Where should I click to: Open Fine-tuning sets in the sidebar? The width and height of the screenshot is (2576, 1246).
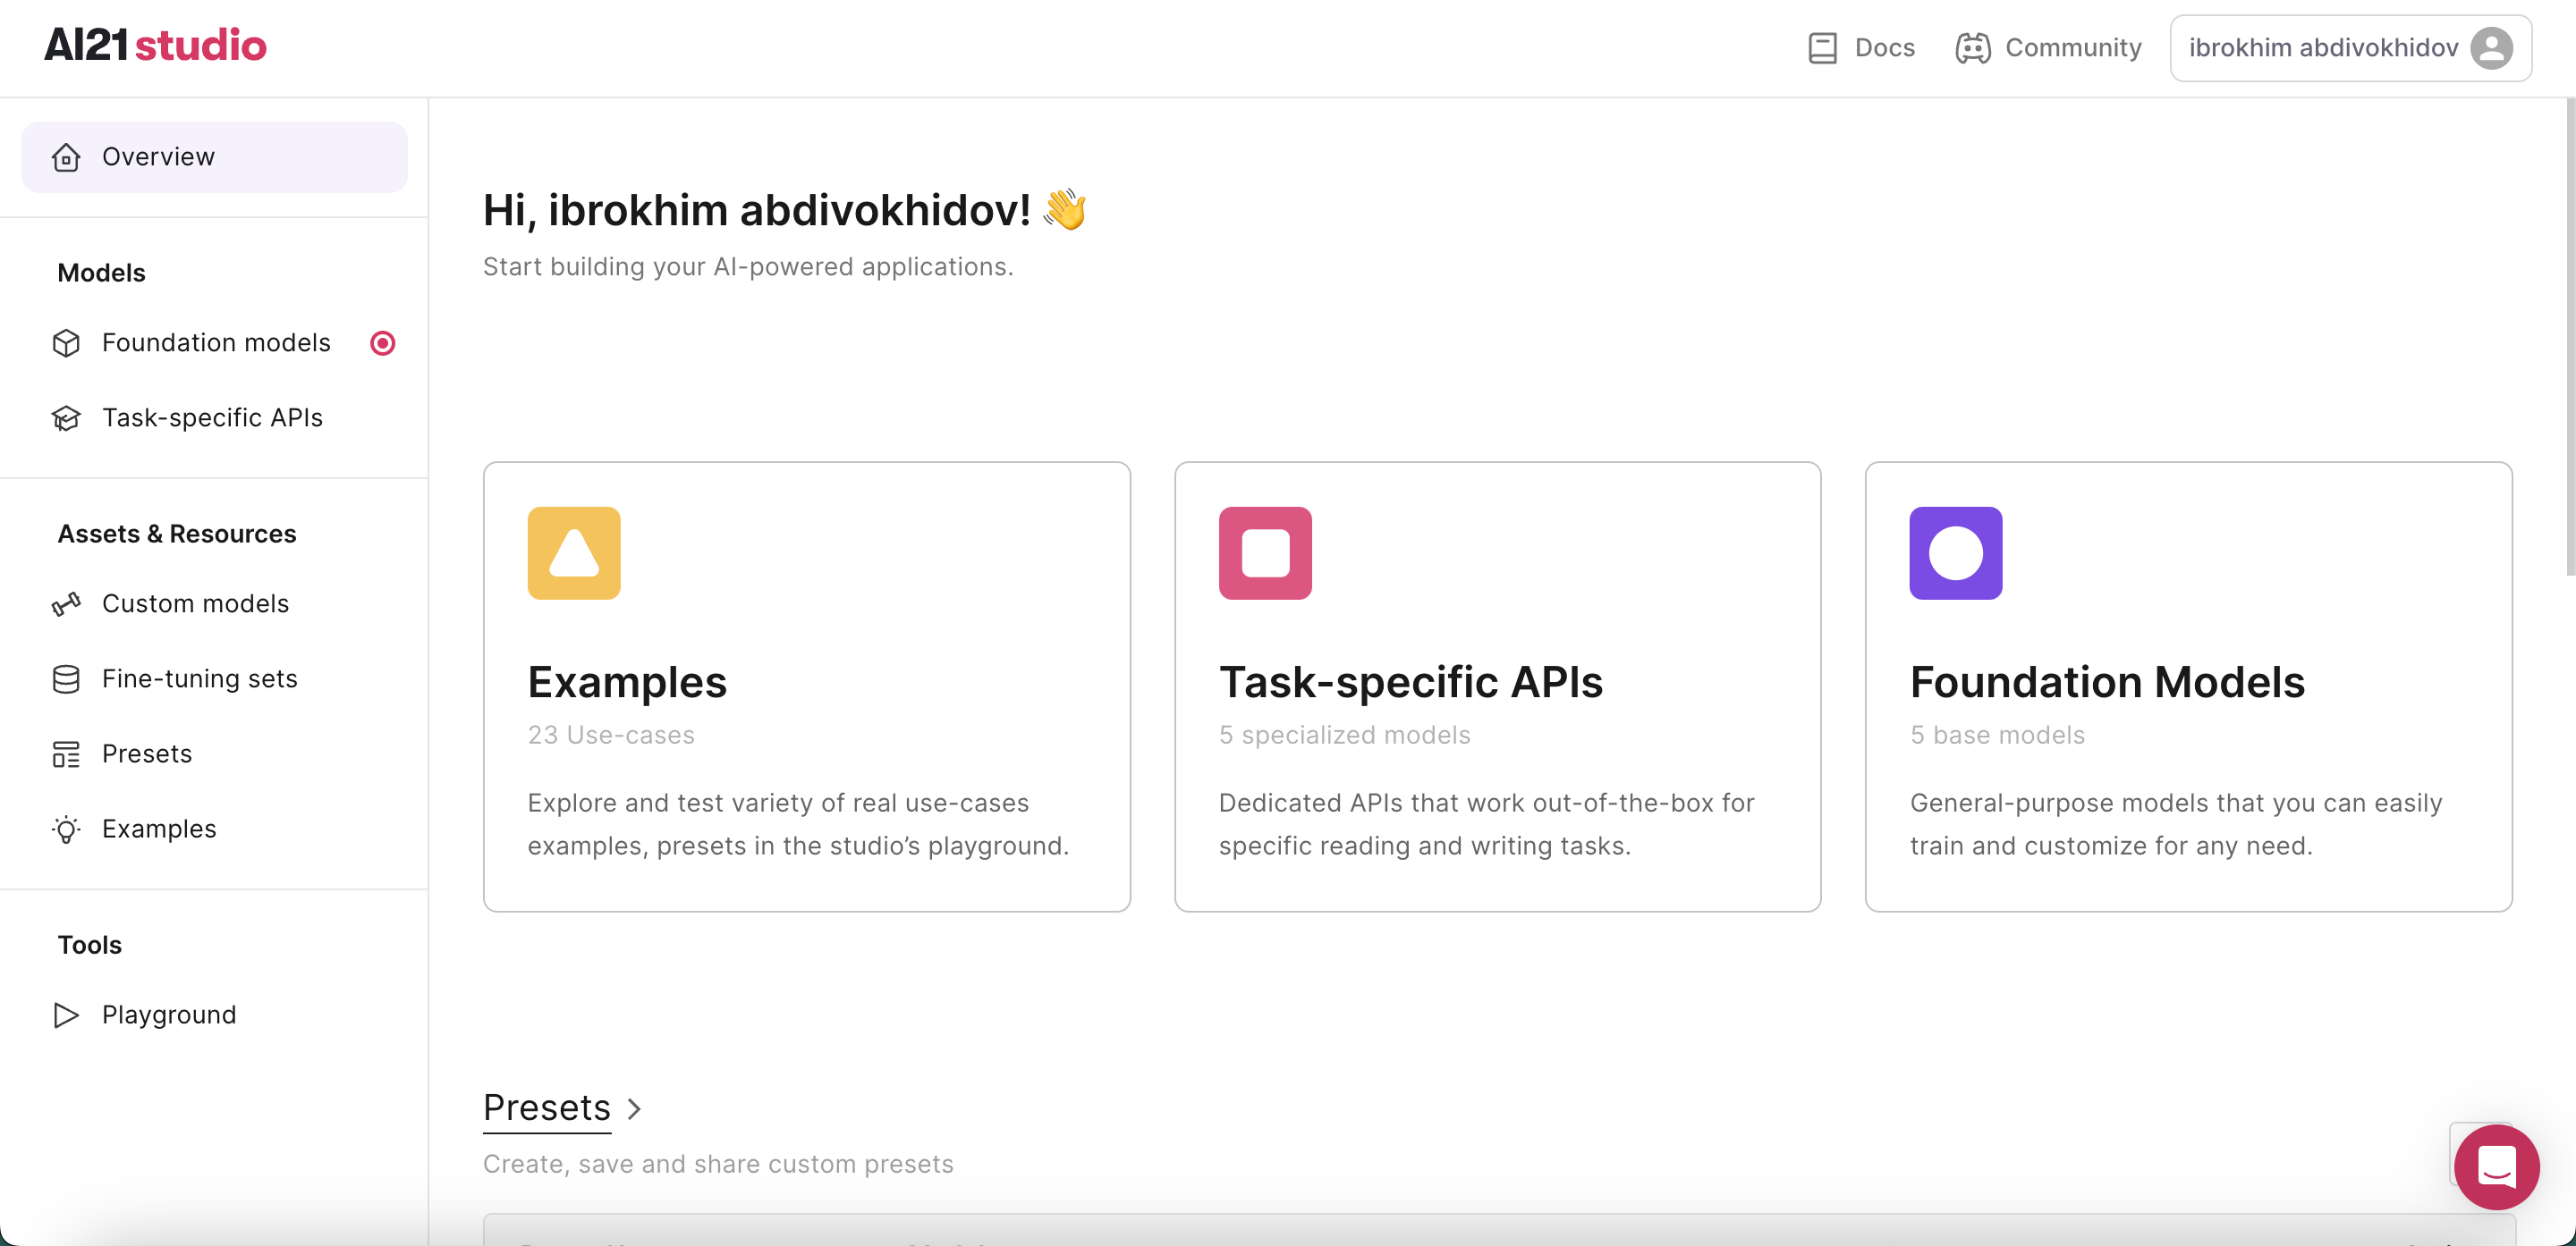click(199, 678)
